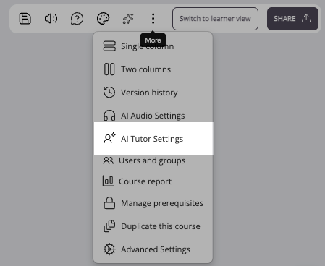This screenshot has height=266, width=325.
Task: Click the save floppy disk icon
Action: pos(25,19)
